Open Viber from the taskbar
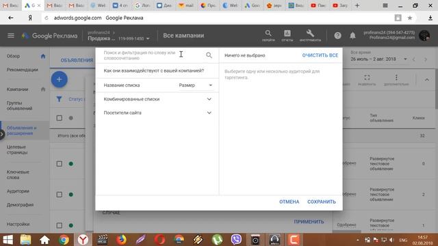 236,240
